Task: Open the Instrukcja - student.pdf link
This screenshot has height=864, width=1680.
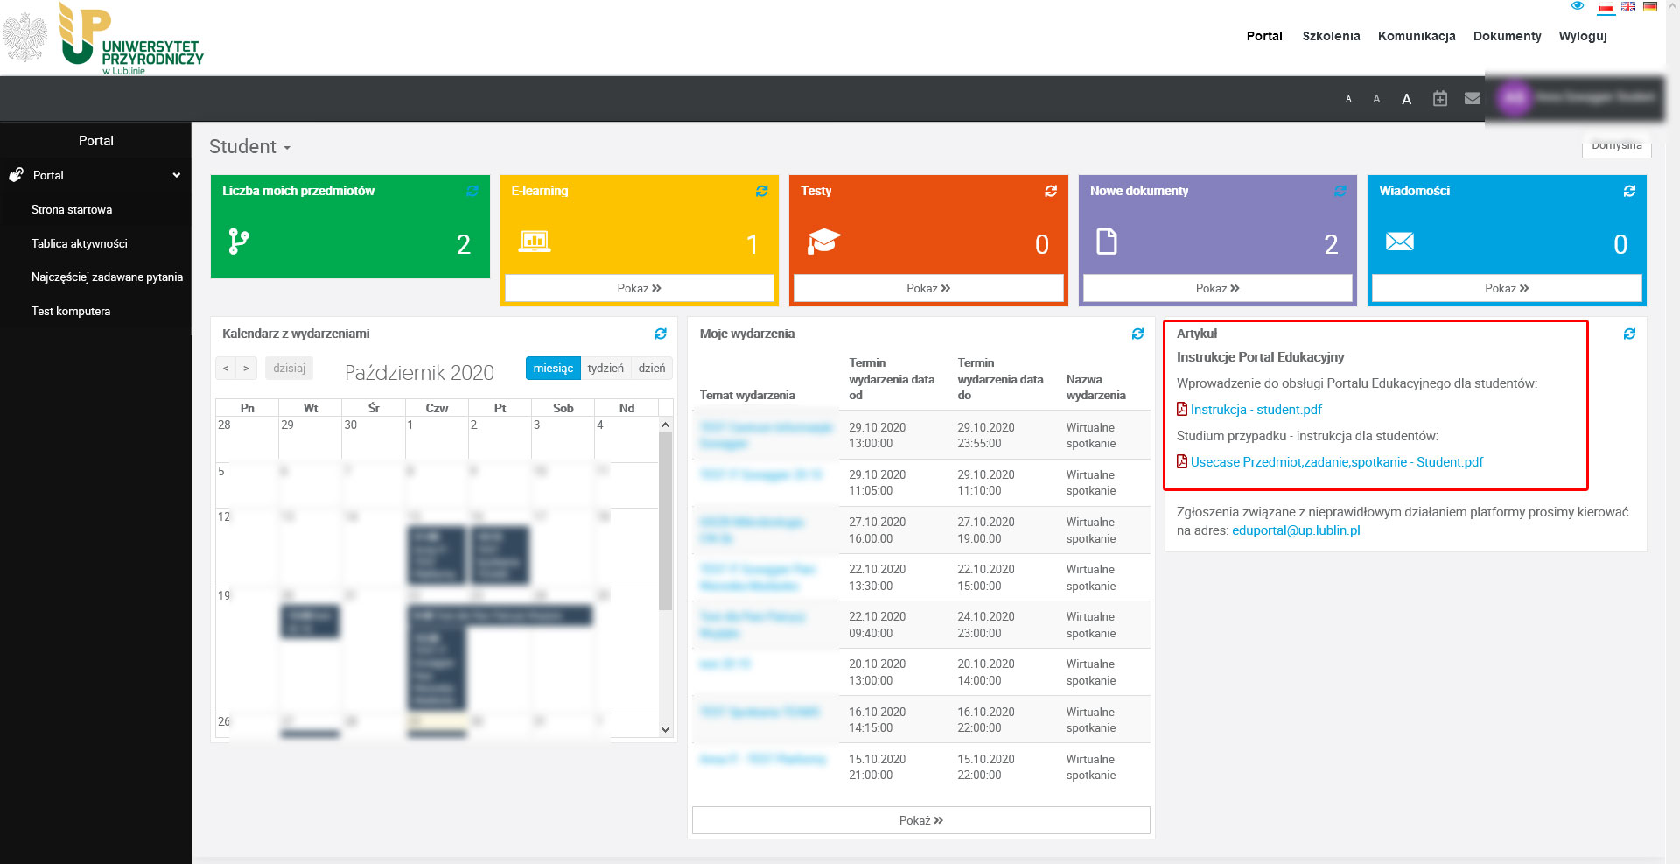Action: (x=1256, y=410)
